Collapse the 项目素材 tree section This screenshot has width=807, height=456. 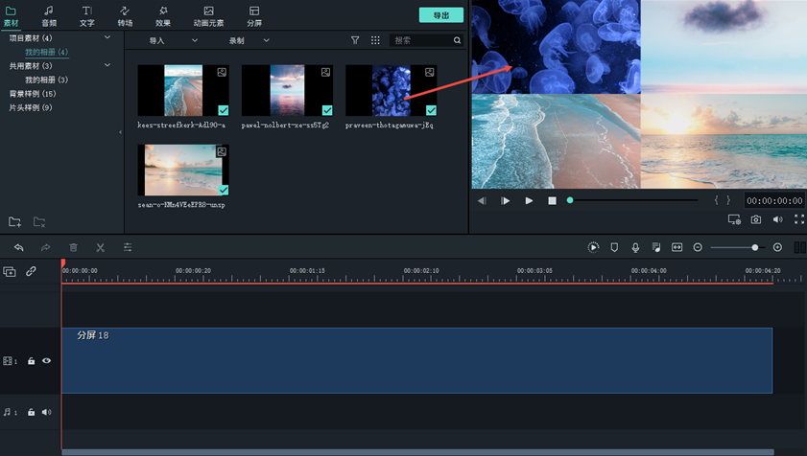107,37
